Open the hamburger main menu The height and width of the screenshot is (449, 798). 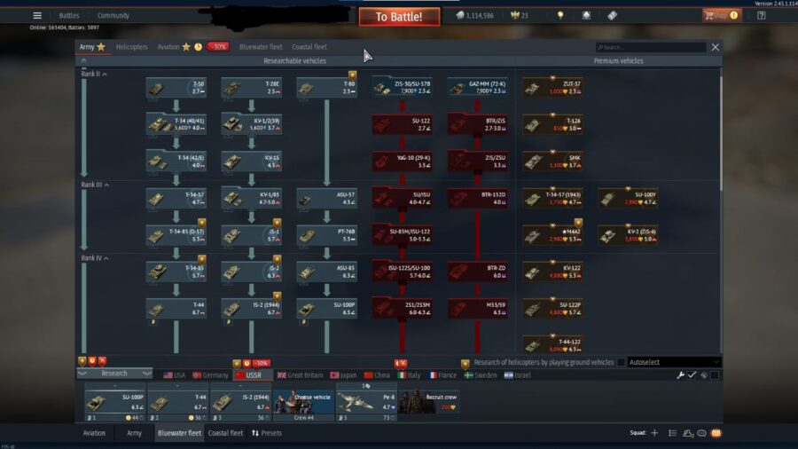coord(37,16)
